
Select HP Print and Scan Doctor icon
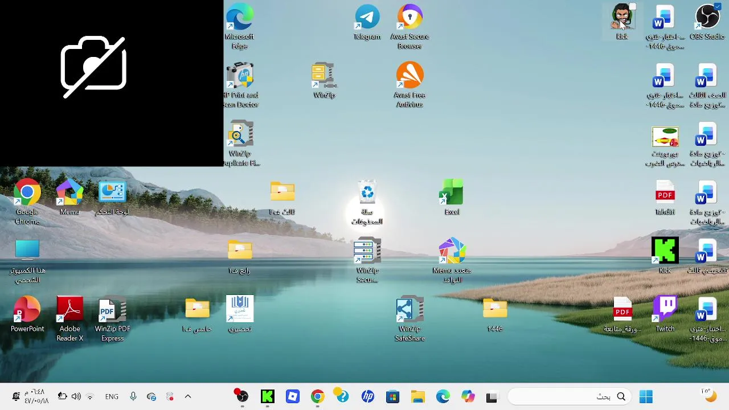(240, 85)
